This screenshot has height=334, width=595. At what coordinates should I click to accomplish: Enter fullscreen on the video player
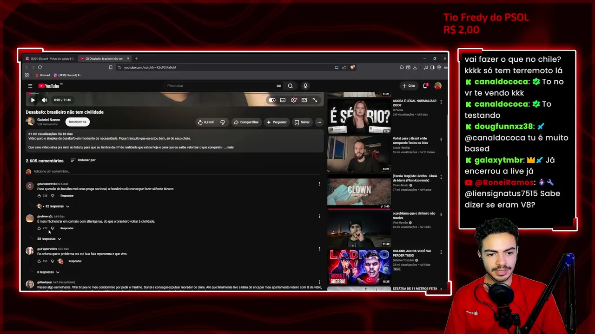[315, 100]
